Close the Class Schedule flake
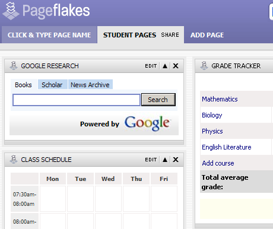Viewport: 273px width, 229px height. (176, 160)
